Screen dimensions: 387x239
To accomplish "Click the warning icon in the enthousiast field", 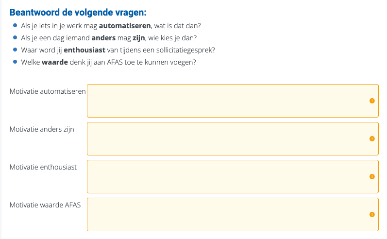I will (x=372, y=176).
